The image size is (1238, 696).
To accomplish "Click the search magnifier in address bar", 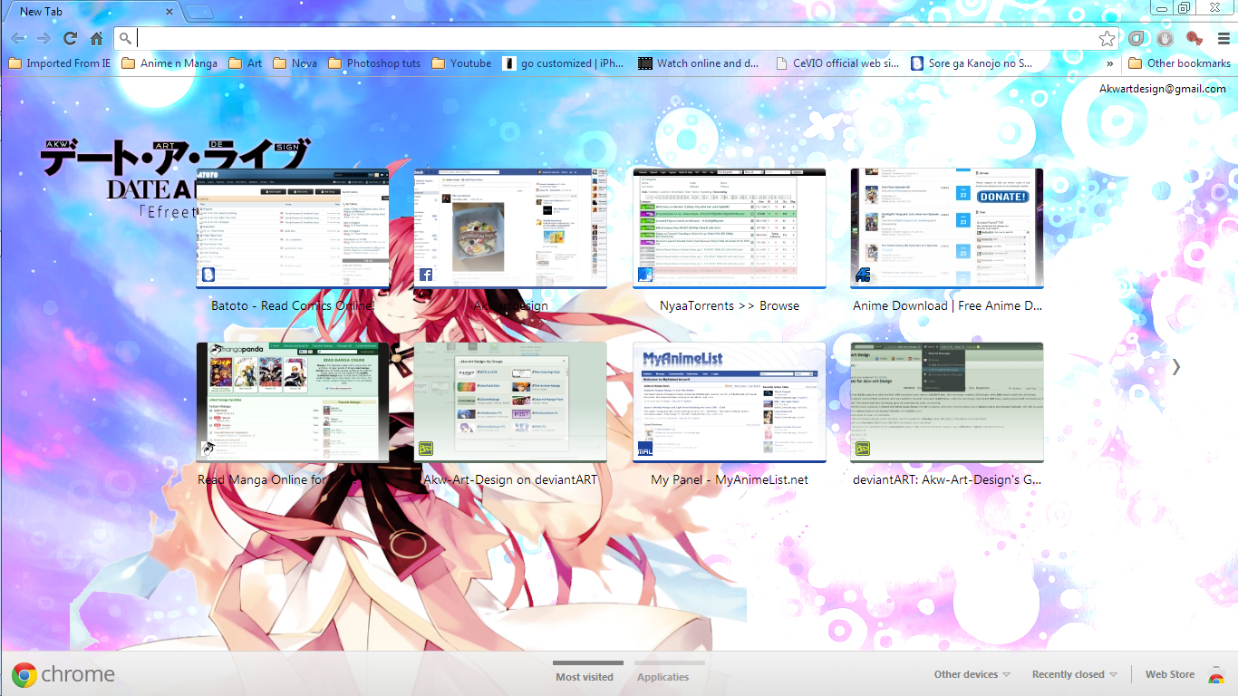I will point(125,38).
